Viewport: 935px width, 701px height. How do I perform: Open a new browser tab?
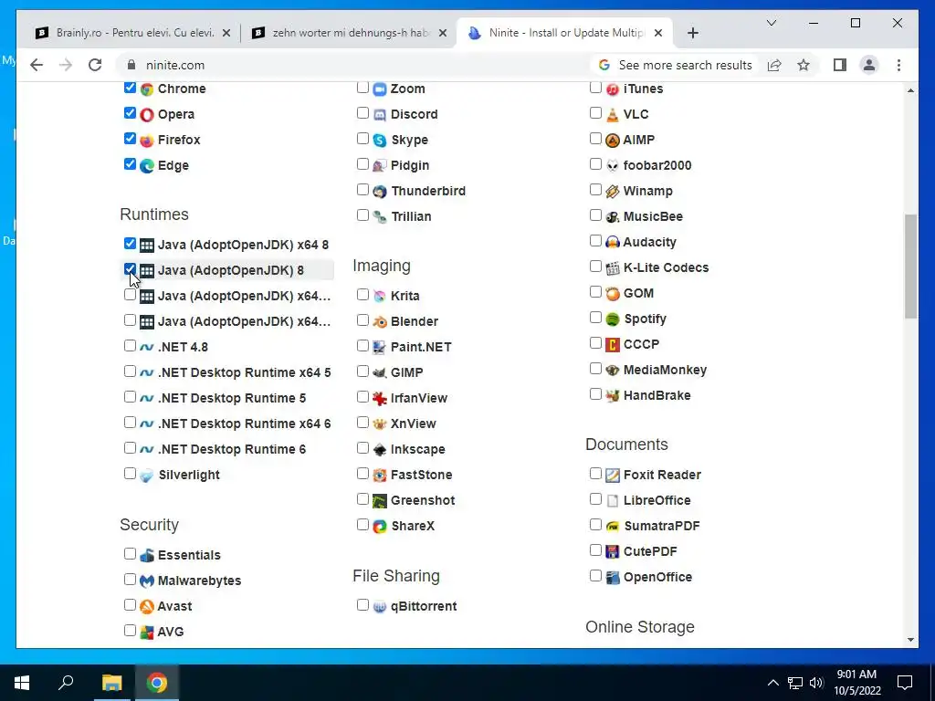tap(692, 33)
